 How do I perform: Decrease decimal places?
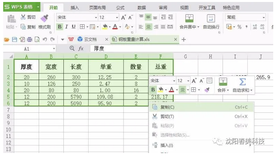[262, 27]
